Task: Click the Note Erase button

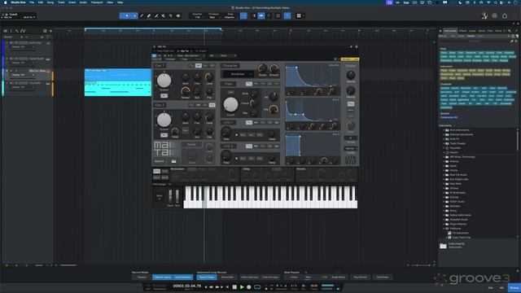Action: point(383,277)
